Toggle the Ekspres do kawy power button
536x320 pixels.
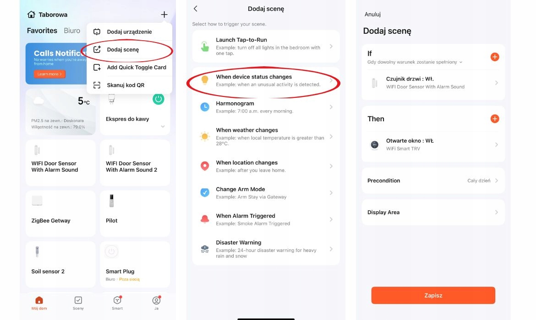pos(158,99)
